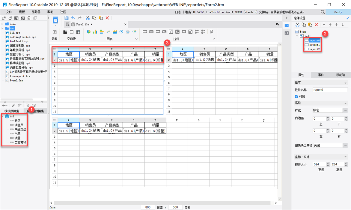Insert a horizontal bar chart

102,32
